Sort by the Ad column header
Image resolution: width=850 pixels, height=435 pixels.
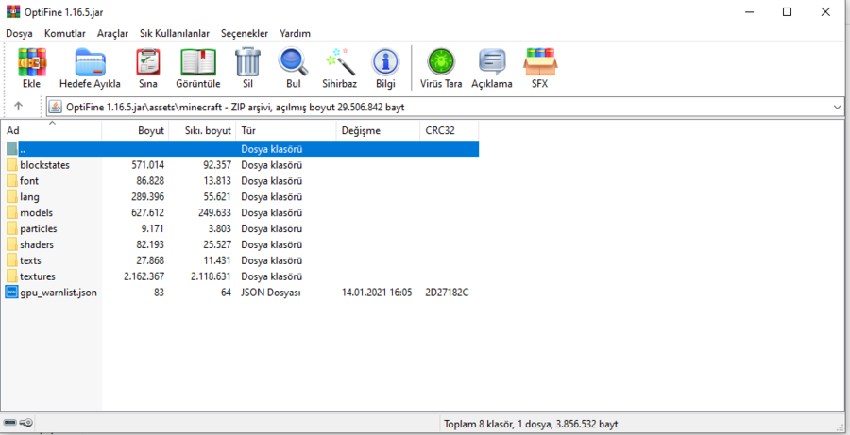pos(52,130)
